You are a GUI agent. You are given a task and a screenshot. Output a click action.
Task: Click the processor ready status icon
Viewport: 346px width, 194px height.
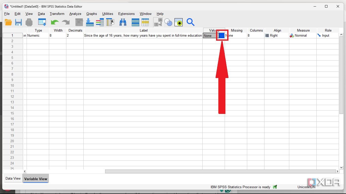[x=275, y=187]
